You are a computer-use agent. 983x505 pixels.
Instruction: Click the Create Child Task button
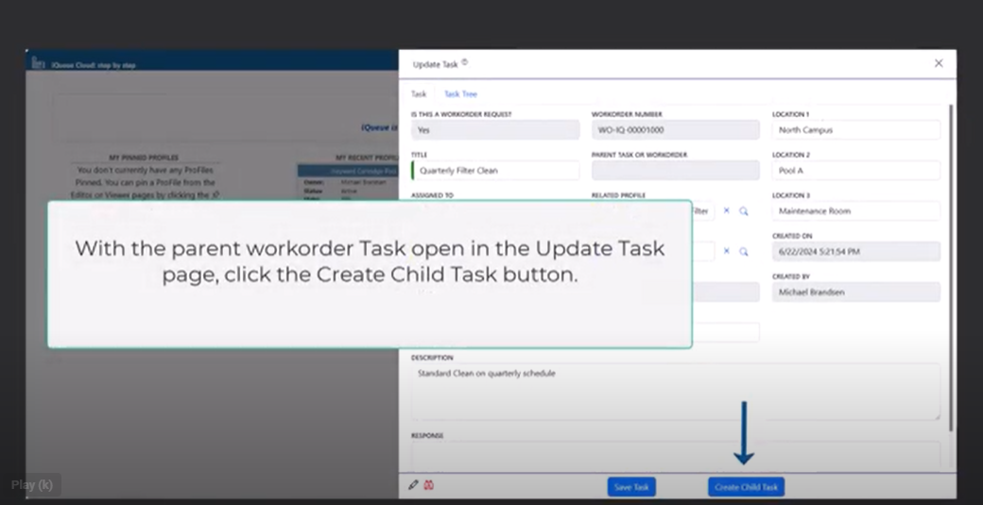pyautogui.click(x=746, y=487)
